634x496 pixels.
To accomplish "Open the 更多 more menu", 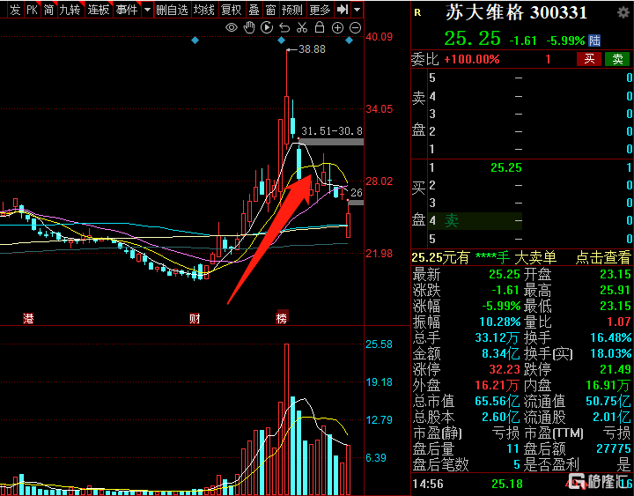I will pos(321,10).
